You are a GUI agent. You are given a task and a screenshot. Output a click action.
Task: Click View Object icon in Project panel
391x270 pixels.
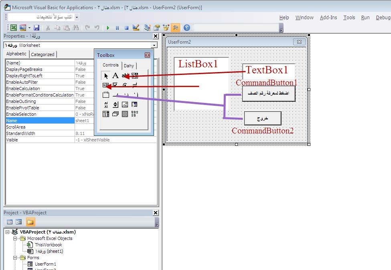tap(19, 222)
